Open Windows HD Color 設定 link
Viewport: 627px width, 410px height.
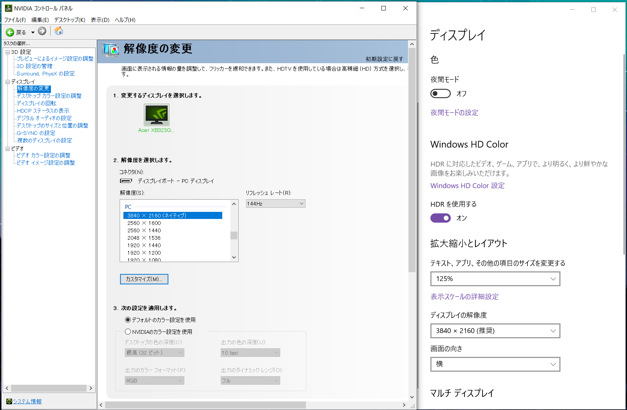point(468,185)
